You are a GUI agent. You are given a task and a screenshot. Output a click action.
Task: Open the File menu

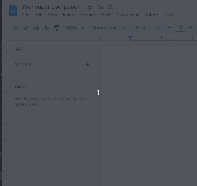pyautogui.click(x=26, y=15)
